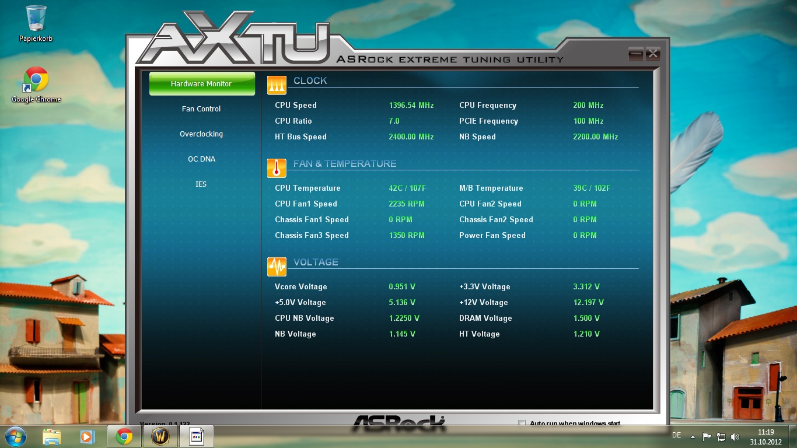Viewport: 797px width, 448px height.
Task: Open the Papierkorb recycle bin icon
Action: 36,23
